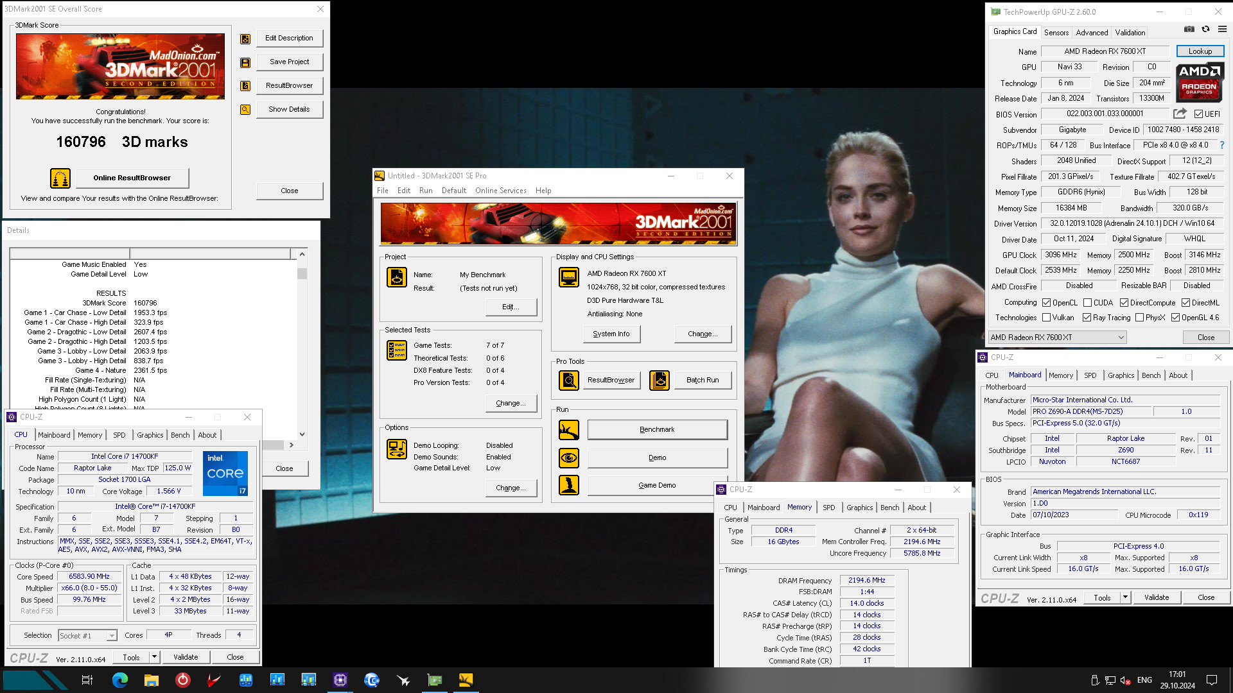The width and height of the screenshot is (1233, 693).
Task: Click the Batch Run icon
Action: pos(660,381)
